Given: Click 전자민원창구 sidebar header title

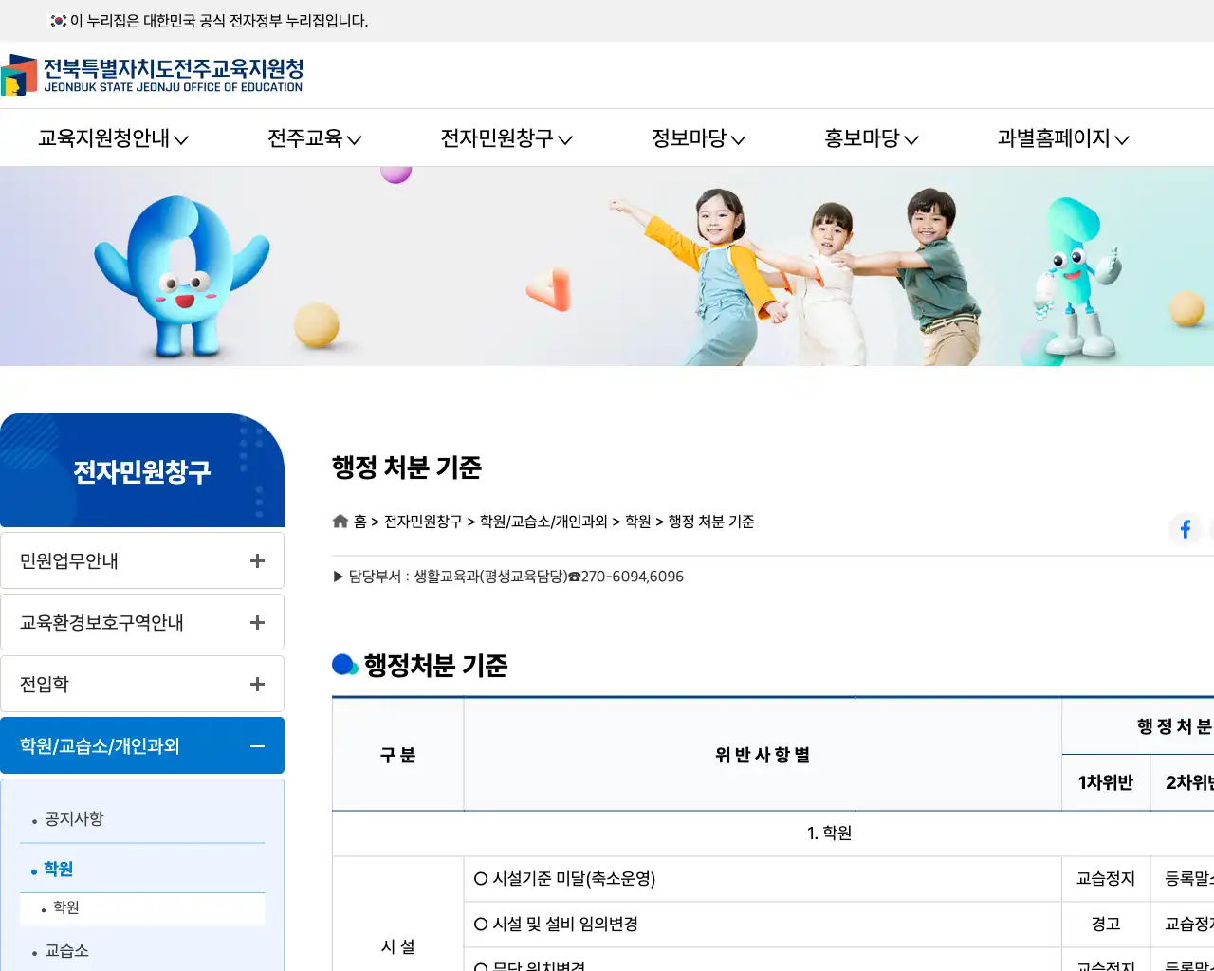Looking at the screenshot, I should (142, 471).
